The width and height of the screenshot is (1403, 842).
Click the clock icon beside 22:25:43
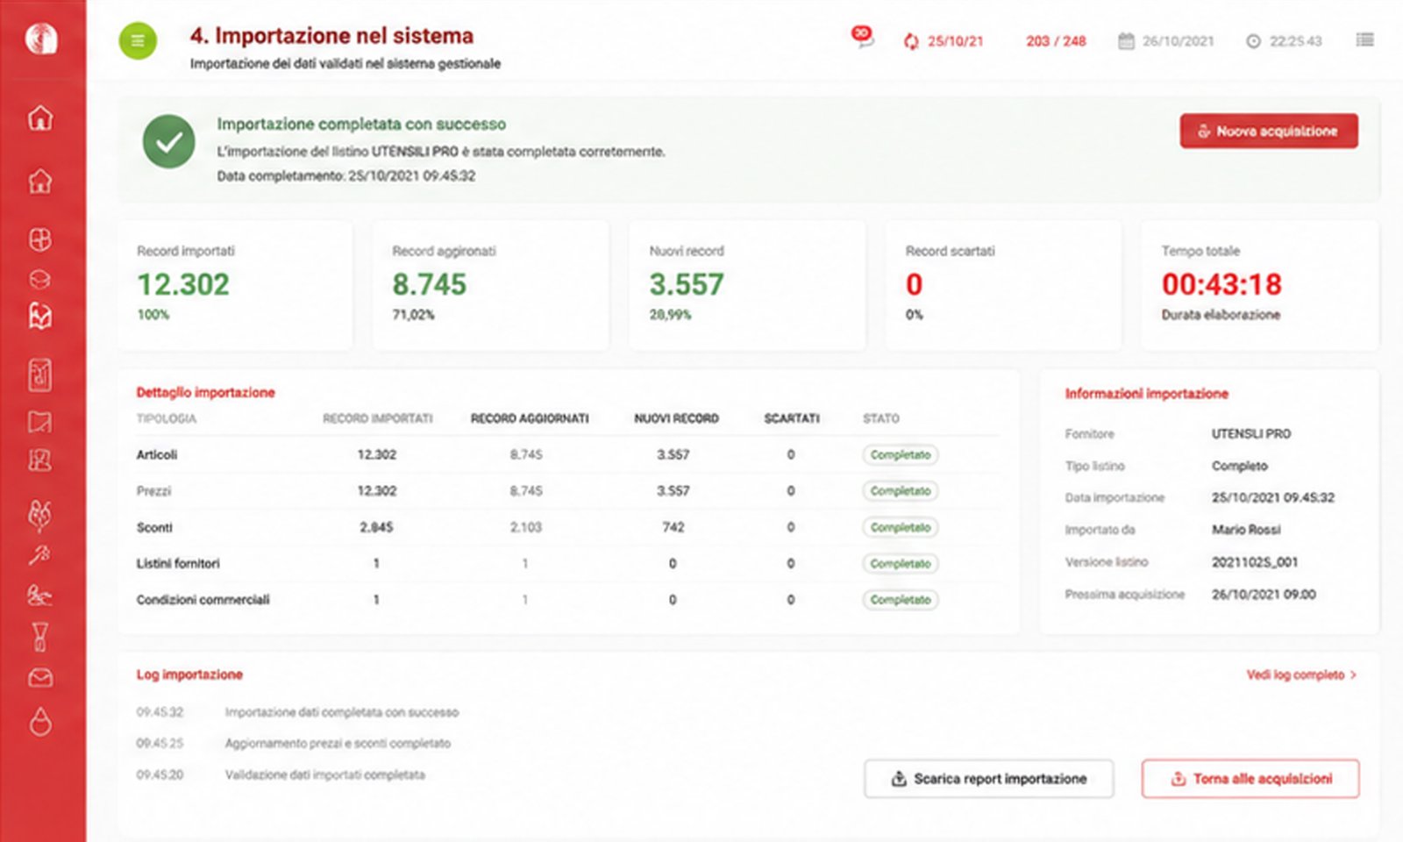pos(1253,41)
